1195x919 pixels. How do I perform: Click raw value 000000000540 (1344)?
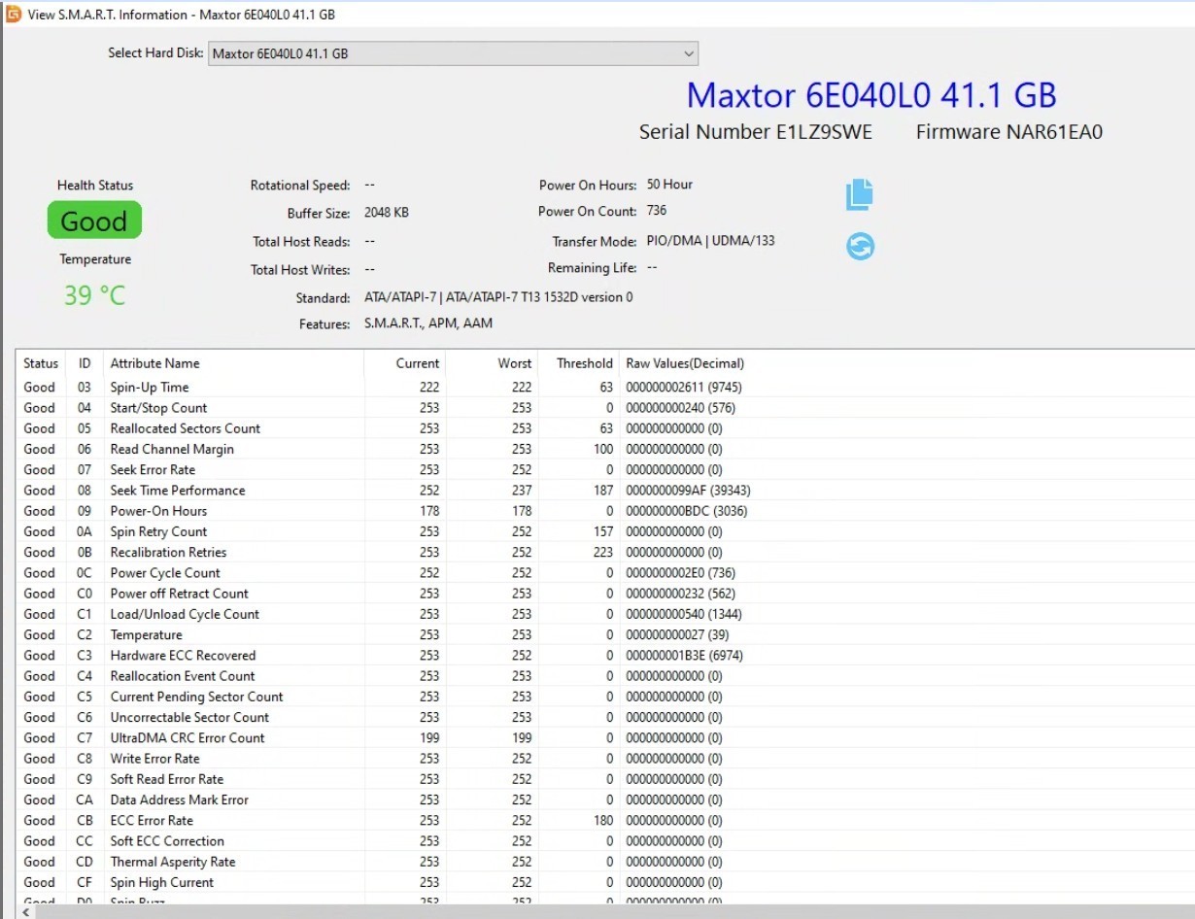click(684, 614)
